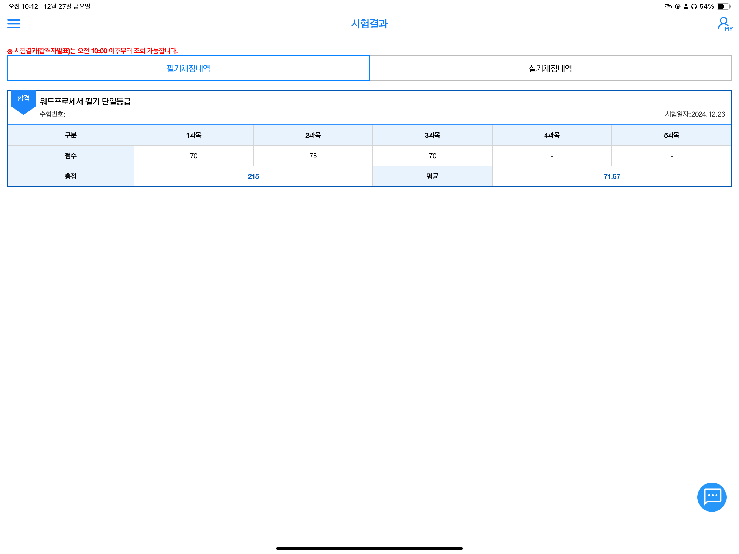Open the MY profile icon
Screen dimensions: 739x554
(x=724, y=24)
